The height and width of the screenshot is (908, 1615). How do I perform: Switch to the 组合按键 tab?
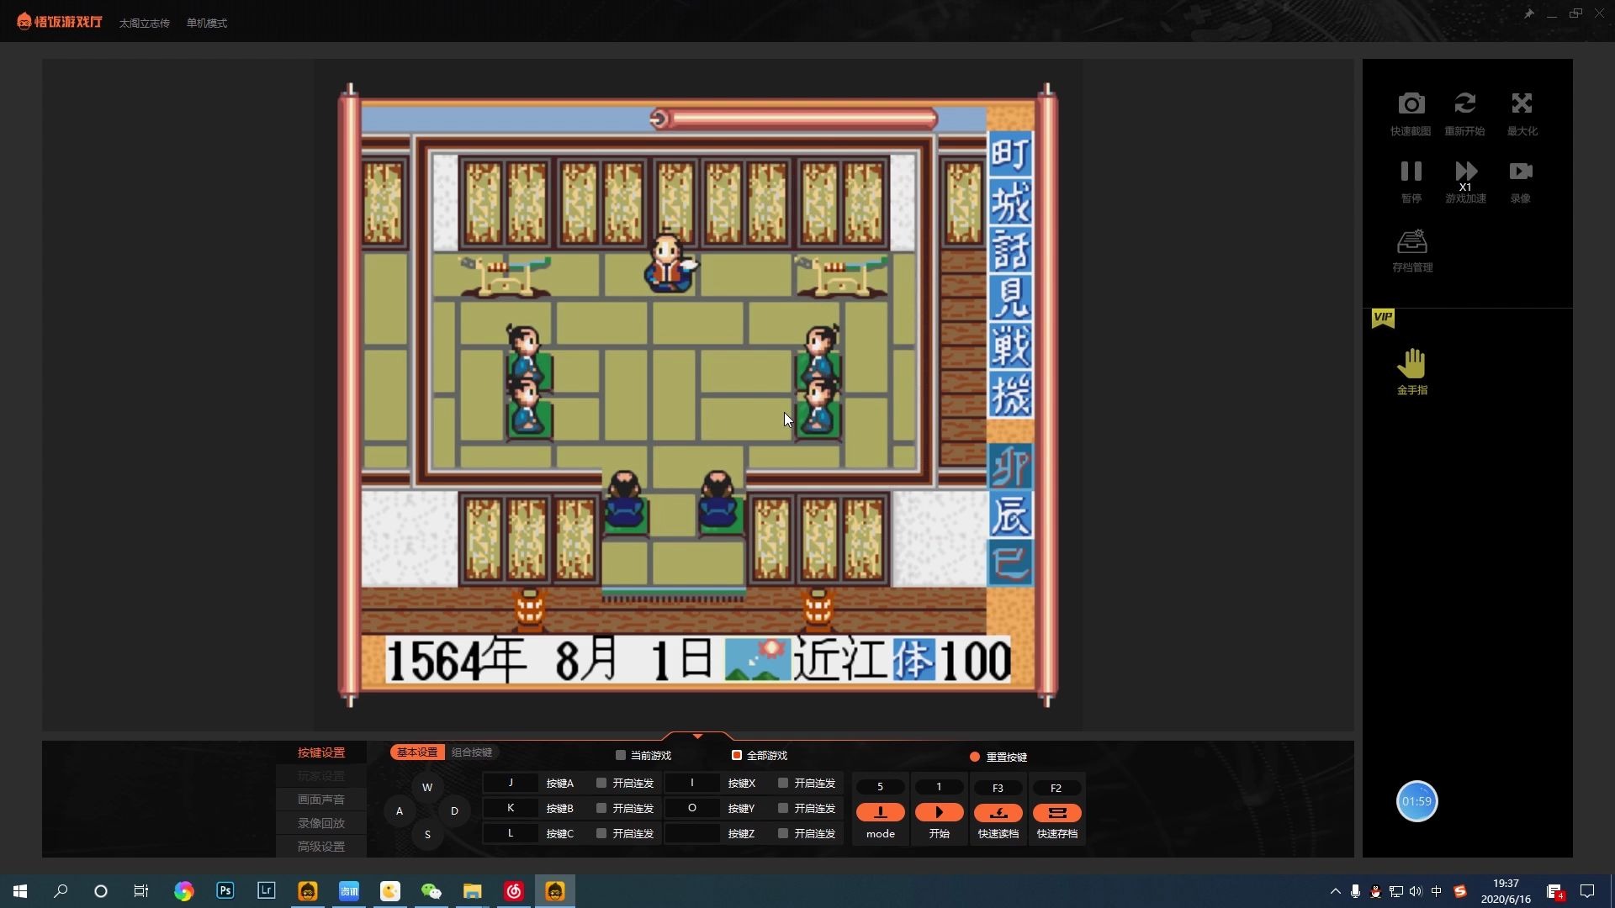[x=472, y=752]
